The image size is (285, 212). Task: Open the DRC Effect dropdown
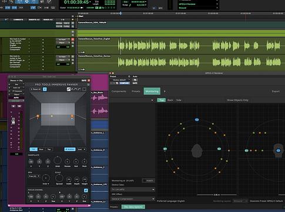point(133,199)
